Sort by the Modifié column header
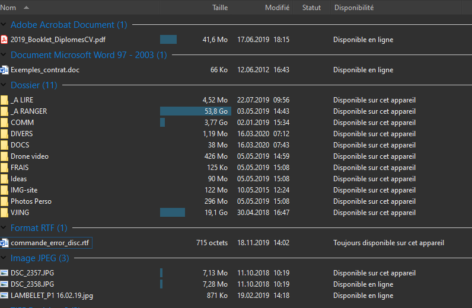 (262, 8)
